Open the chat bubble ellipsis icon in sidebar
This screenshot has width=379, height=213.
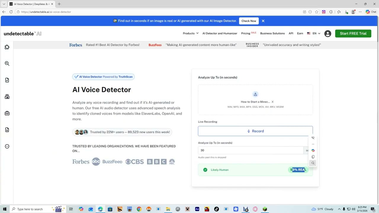pos(7,146)
